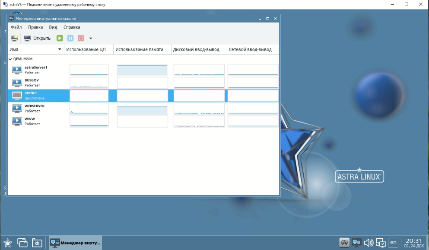Select the astraServer1 virtual machine
The width and height of the screenshot is (429, 250).
pos(37,69)
